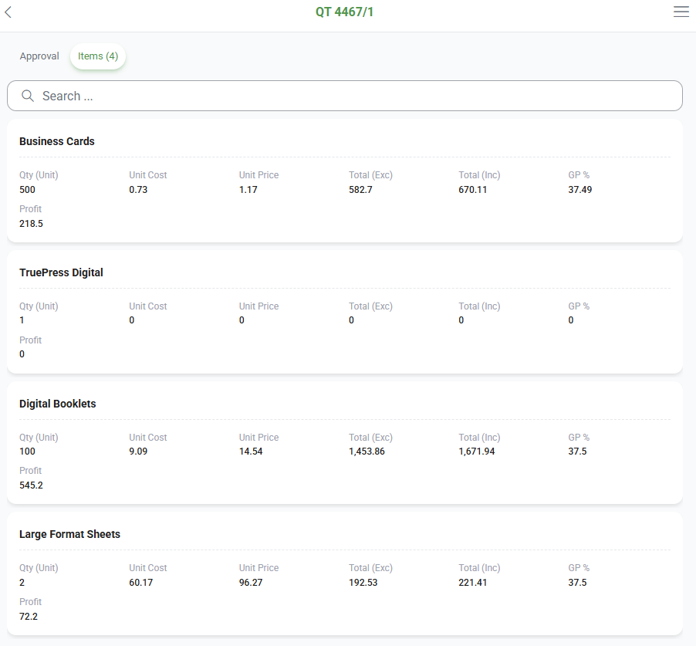Click Large Format Sheets profit 72.2
Viewport: 696px width, 646px height.
(29, 617)
